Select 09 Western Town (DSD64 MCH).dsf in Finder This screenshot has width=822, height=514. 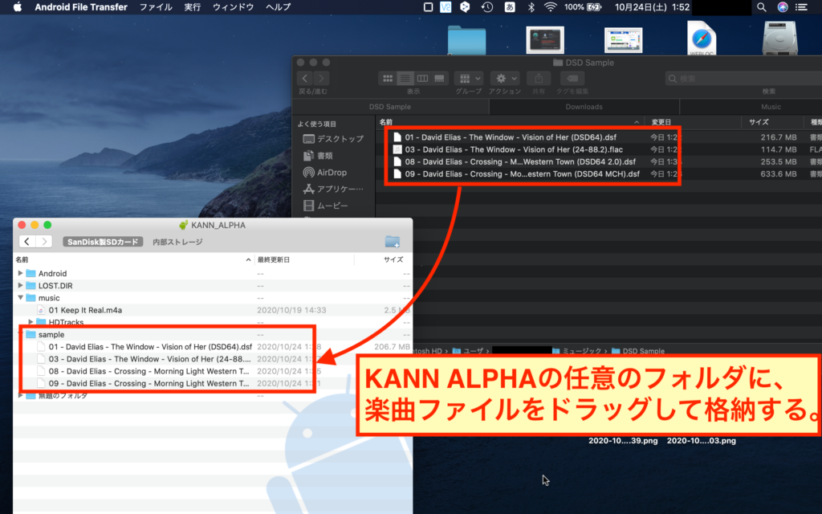tap(599, 174)
